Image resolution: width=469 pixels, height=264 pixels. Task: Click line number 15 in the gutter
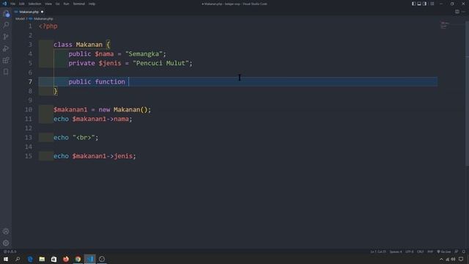click(x=29, y=156)
